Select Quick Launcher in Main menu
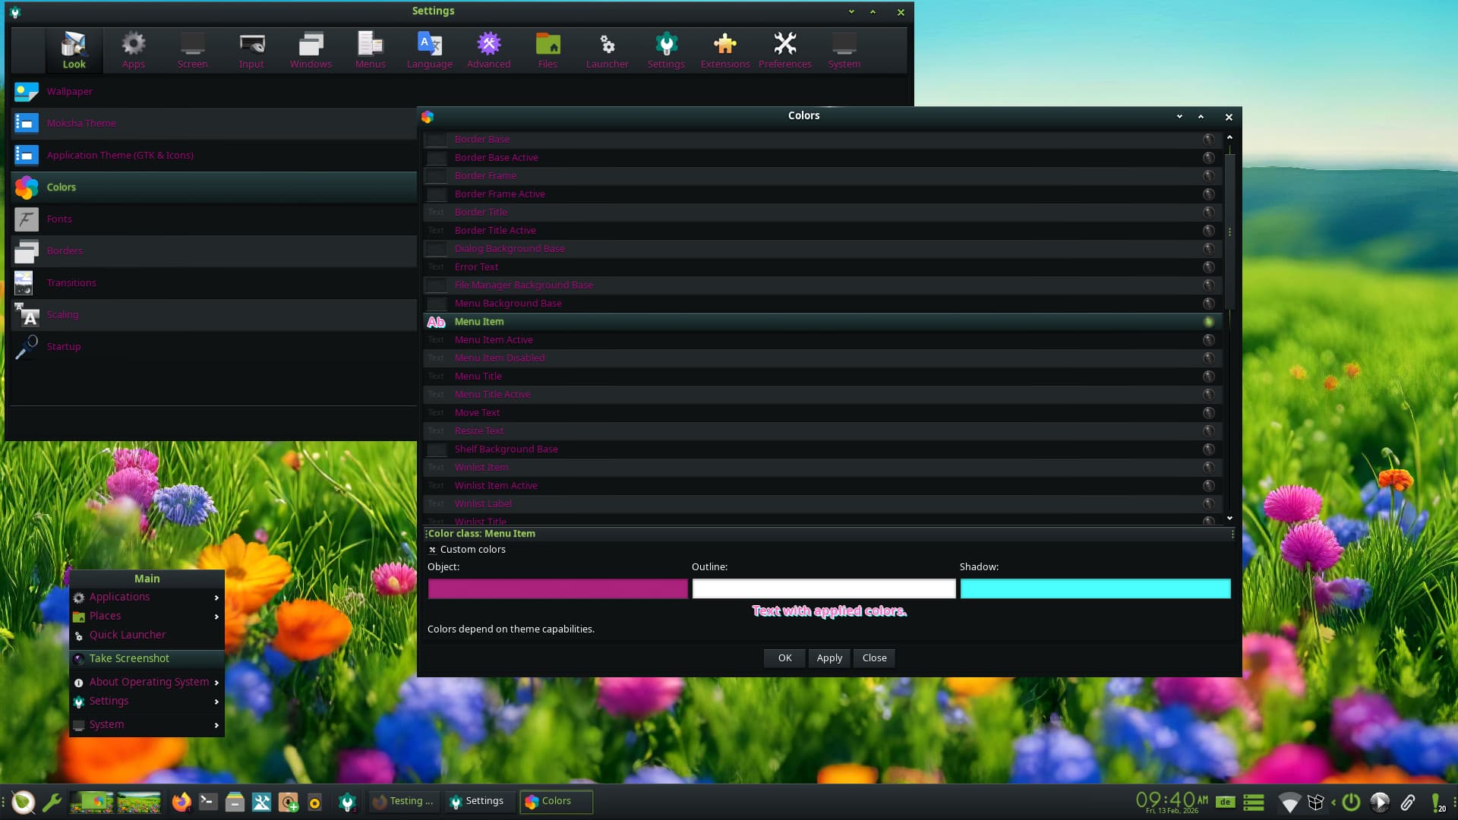This screenshot has width=1458, height=820. pos(127,635)
